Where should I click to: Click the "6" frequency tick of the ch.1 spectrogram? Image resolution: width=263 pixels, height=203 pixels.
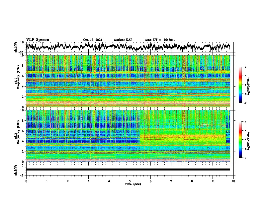pyautogui.click(x=24, y=76)
